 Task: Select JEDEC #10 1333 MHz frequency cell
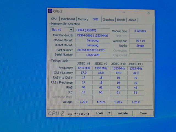(x=119, y=68)
